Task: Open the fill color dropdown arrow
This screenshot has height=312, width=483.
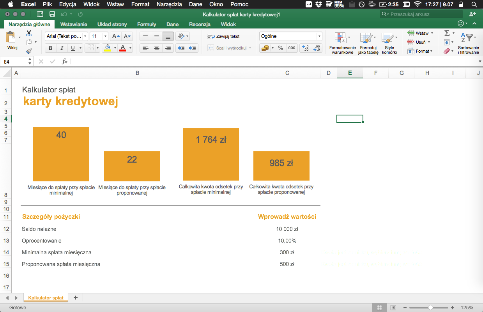Action: [x=115, y=48]
